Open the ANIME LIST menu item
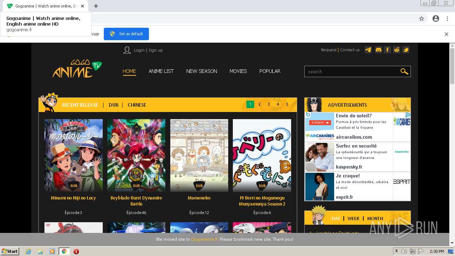455x256 pixels. pos(161,71)
